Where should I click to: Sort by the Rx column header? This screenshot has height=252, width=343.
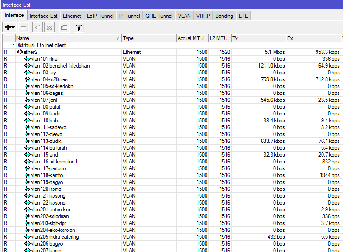click(x=313, y=38)
